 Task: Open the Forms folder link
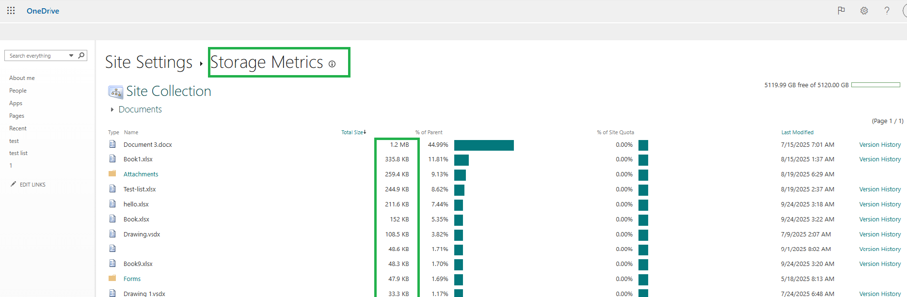coord(132,279)
